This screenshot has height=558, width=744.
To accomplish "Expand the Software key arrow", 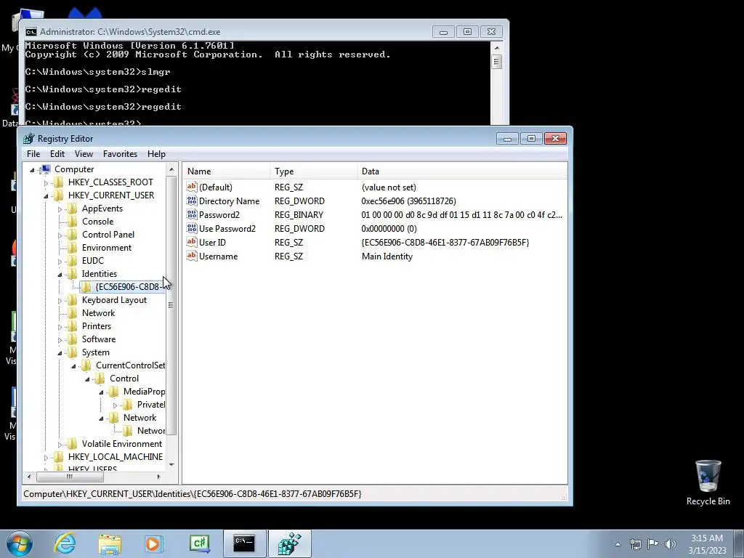I will 60,340.
